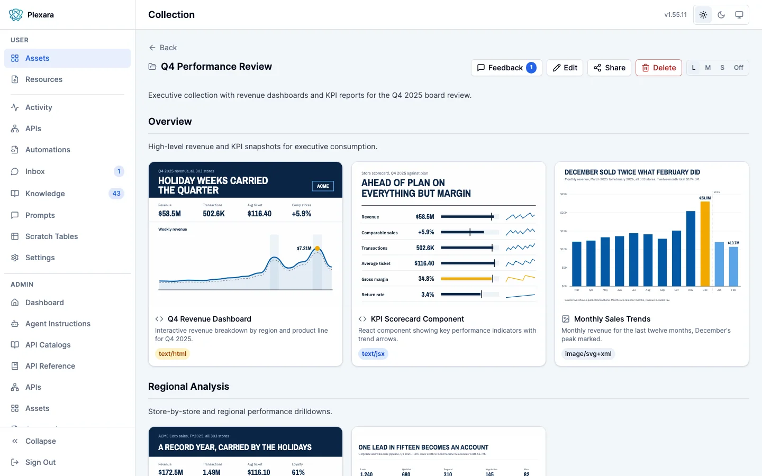Switch to light theme sun icon
This screenshot has height=476, width=762.
703,15
